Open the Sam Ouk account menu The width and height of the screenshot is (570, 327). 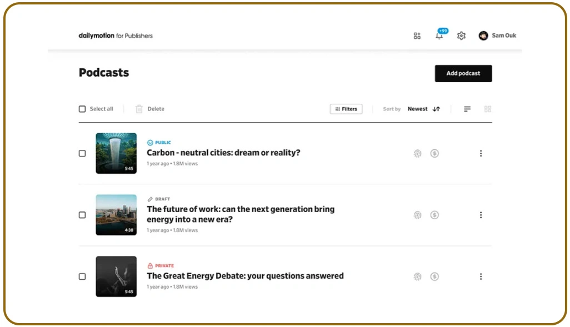tap(497, 36)
